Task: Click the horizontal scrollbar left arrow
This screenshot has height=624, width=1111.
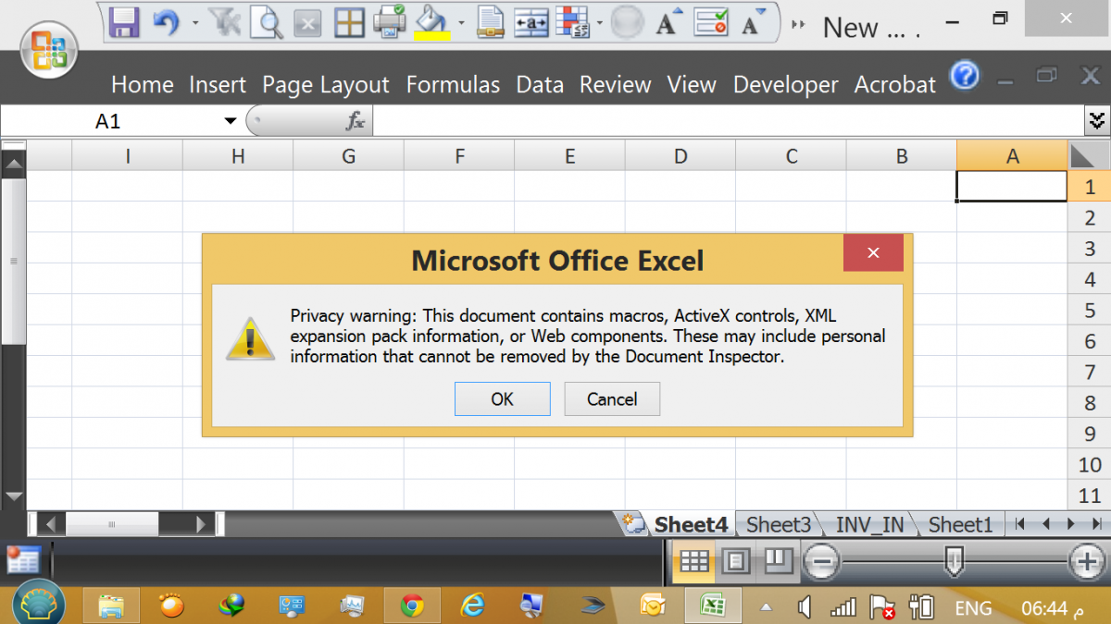Action: (x=50, y=524)
